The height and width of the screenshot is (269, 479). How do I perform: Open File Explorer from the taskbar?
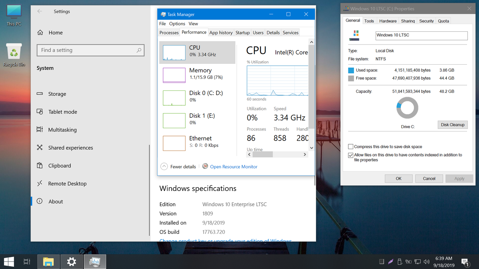click(48, 262)
